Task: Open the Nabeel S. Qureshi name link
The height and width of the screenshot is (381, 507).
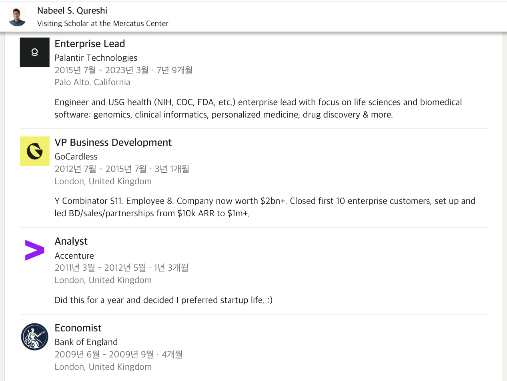Action: [x=72, y=11]
